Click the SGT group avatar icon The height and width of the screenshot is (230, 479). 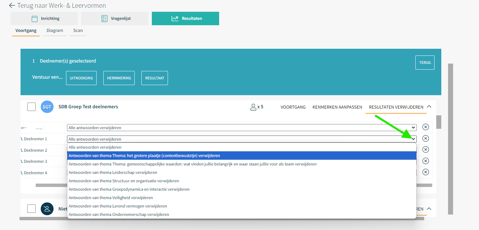click(47, 107)
